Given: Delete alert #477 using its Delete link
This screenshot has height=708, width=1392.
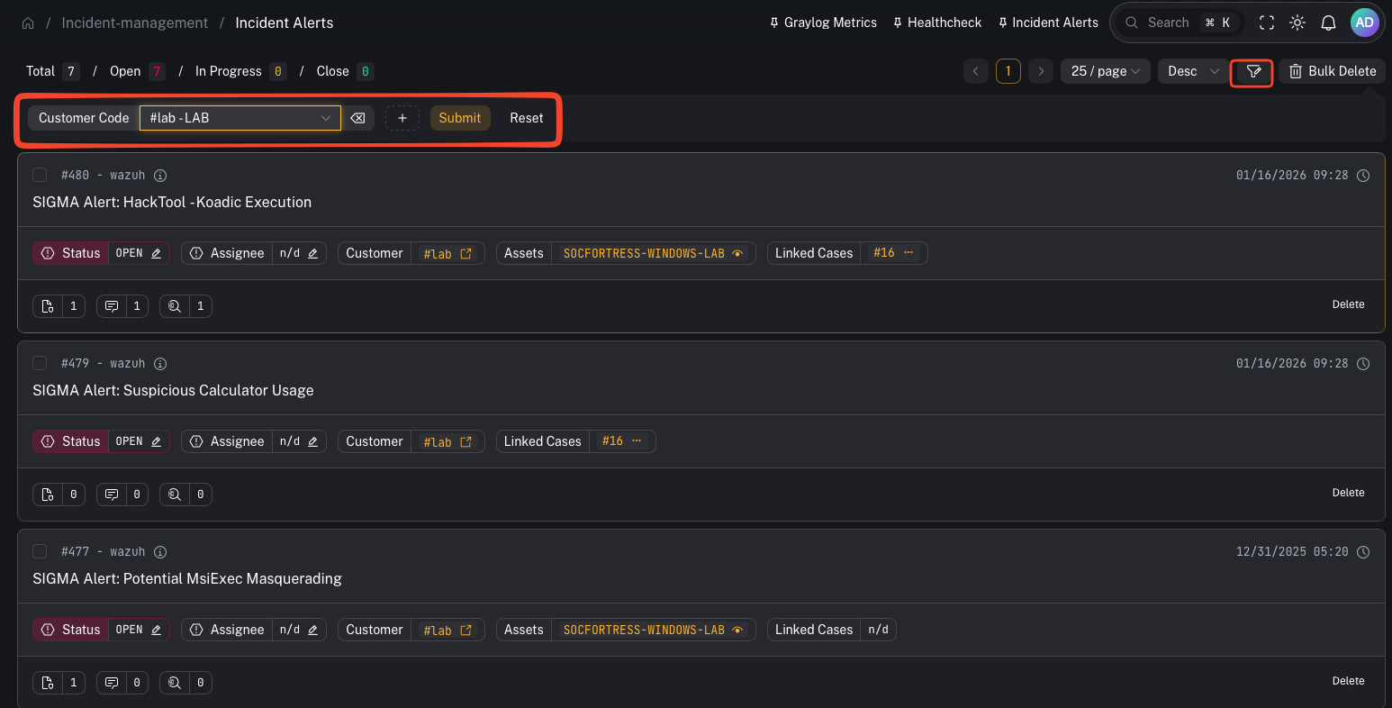Looking at the screenshot, I should click(x=1348, y=680).
